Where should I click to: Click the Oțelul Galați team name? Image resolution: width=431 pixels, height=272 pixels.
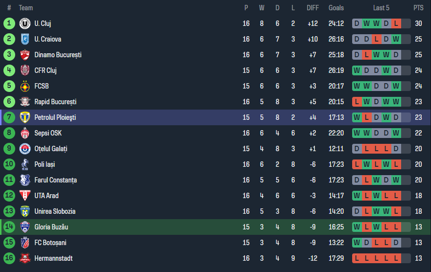[51, 149]
